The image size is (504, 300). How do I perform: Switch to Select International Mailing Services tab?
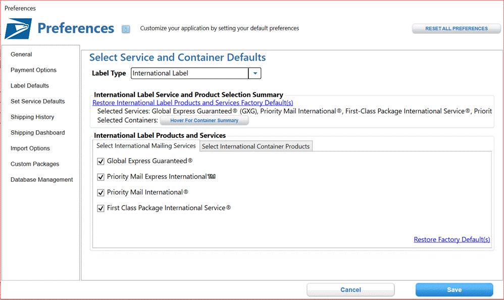(x=146, y=145)
